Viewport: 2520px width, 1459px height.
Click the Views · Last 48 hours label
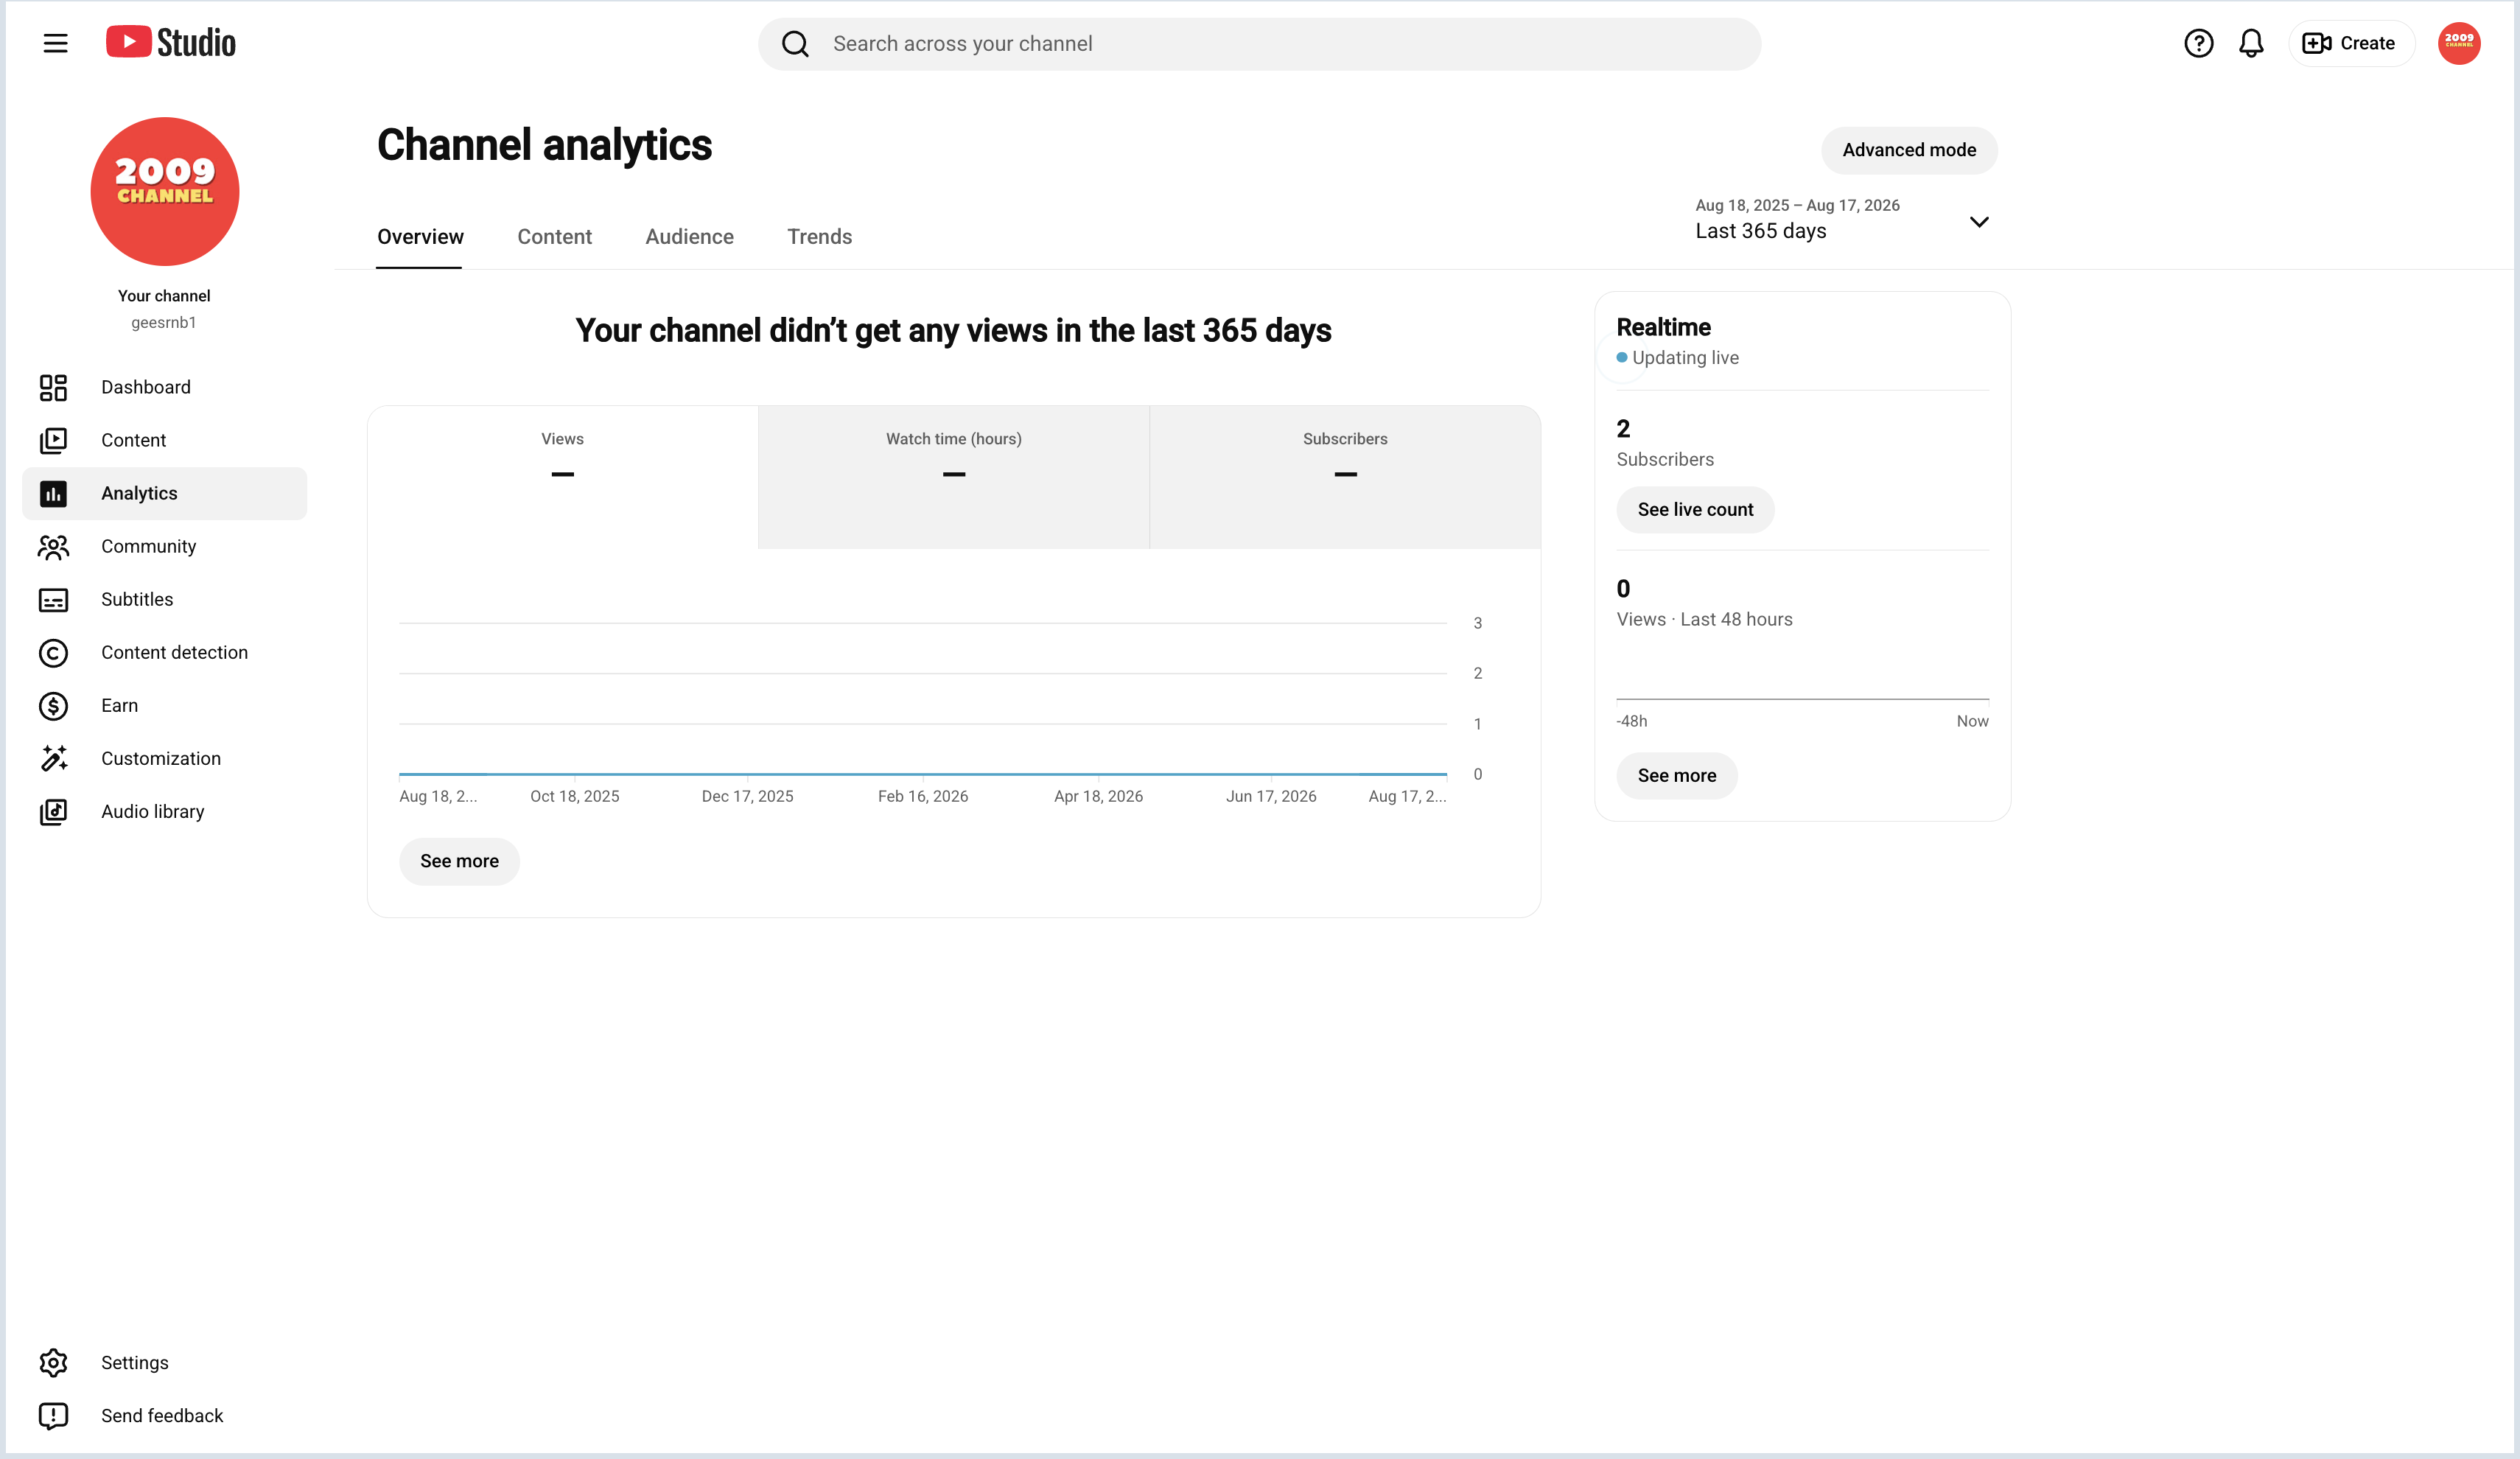(x=1704, y=619)
